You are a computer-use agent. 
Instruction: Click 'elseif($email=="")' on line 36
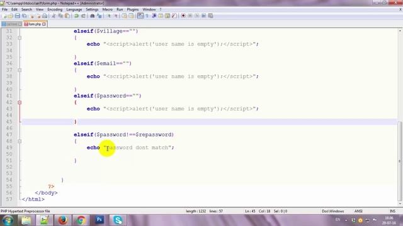(103, 63)
